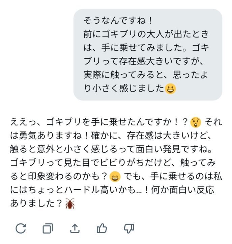Give the reply a thumbs down
This screenshot has height=244, width=232.
(x=129, y=228)
